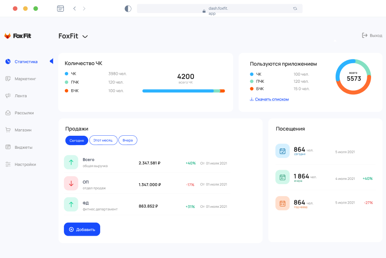The height and width of the screenshot is (258, 386).
Task: Click the Виджеты sidebar icon
Action: point(8,147)
